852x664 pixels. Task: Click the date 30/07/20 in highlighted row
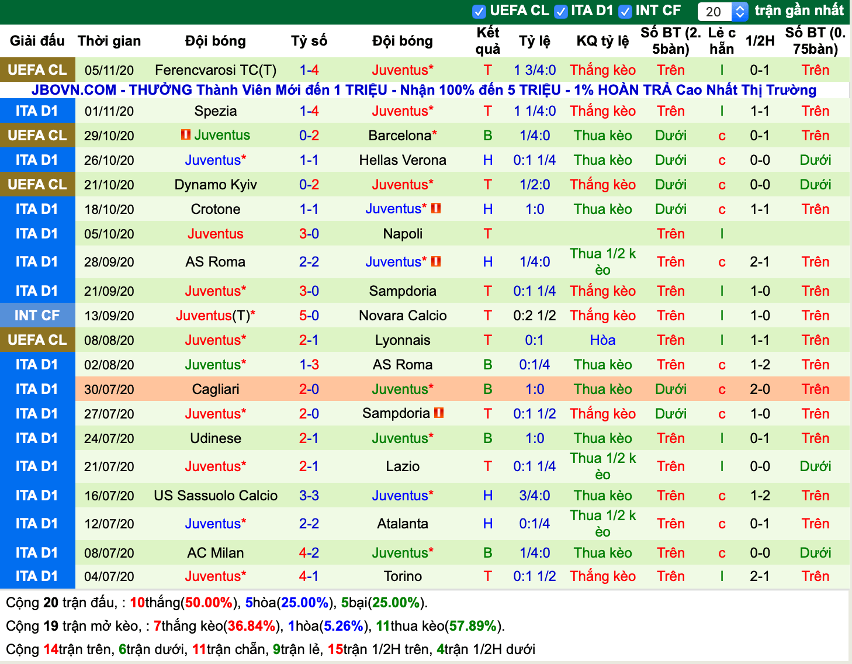(x=109, y=389)
